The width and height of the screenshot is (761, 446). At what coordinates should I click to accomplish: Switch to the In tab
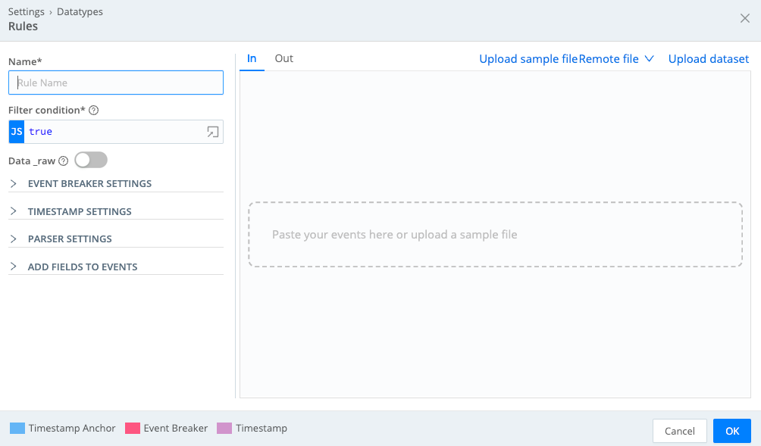(252, 58)
